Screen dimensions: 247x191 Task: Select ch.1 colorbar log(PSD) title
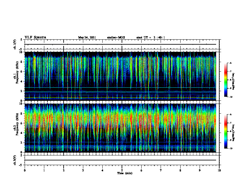coord(234,81)
